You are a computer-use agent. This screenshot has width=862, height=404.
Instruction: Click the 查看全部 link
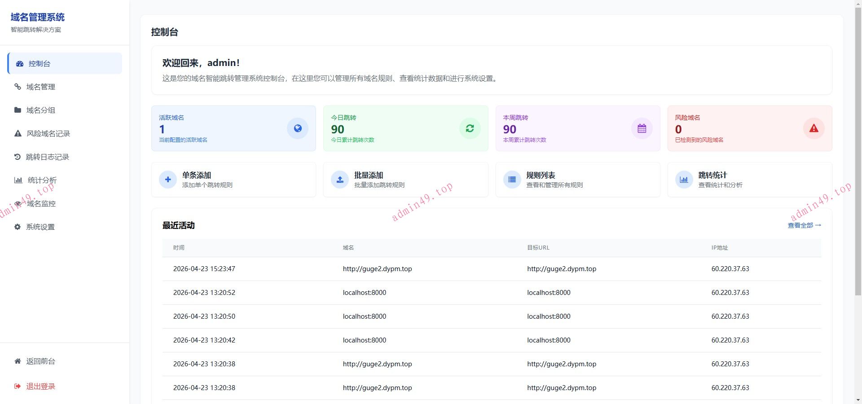[x=804, y=225]
